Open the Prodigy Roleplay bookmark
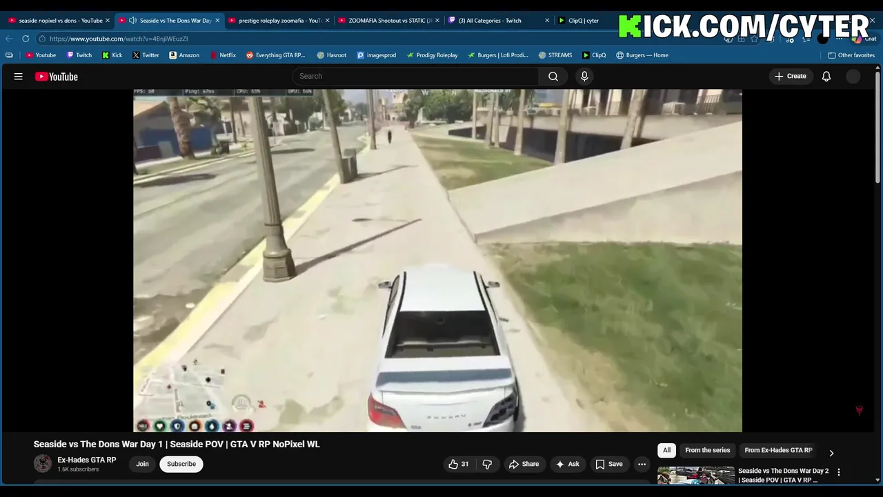 tap(432, 55)
